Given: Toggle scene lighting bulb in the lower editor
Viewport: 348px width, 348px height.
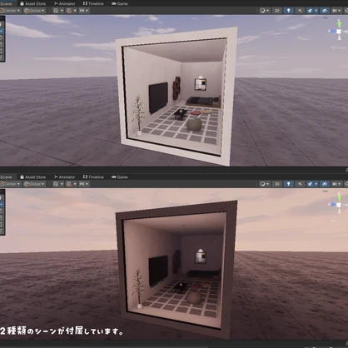Looking at the screenshot, I should click(289, 184).
